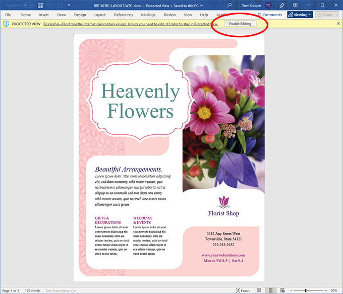Enable Focus mode from status bar
Screen dimensions: 343x294
(243, 290)
